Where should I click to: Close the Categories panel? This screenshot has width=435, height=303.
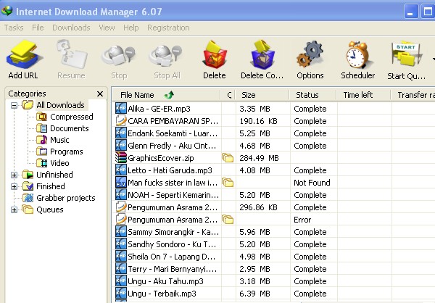pos(100,94)
